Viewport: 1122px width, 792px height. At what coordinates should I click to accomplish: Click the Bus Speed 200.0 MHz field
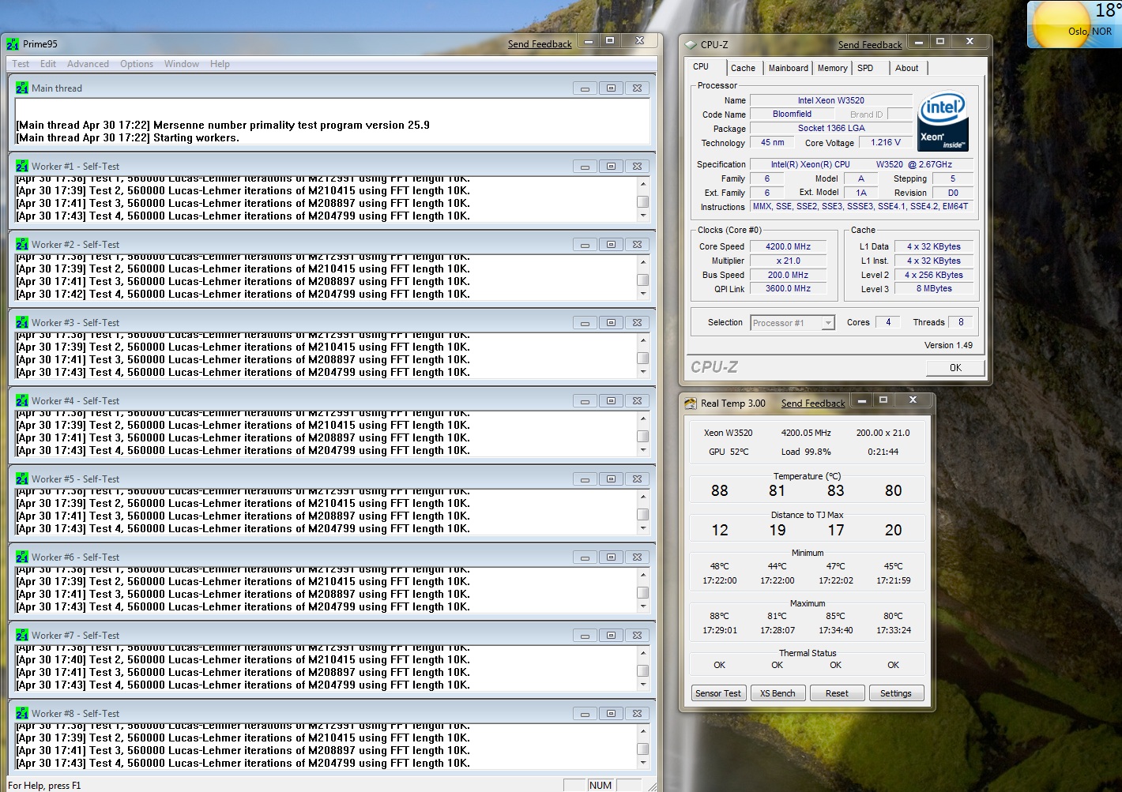[x=788, y=275]
